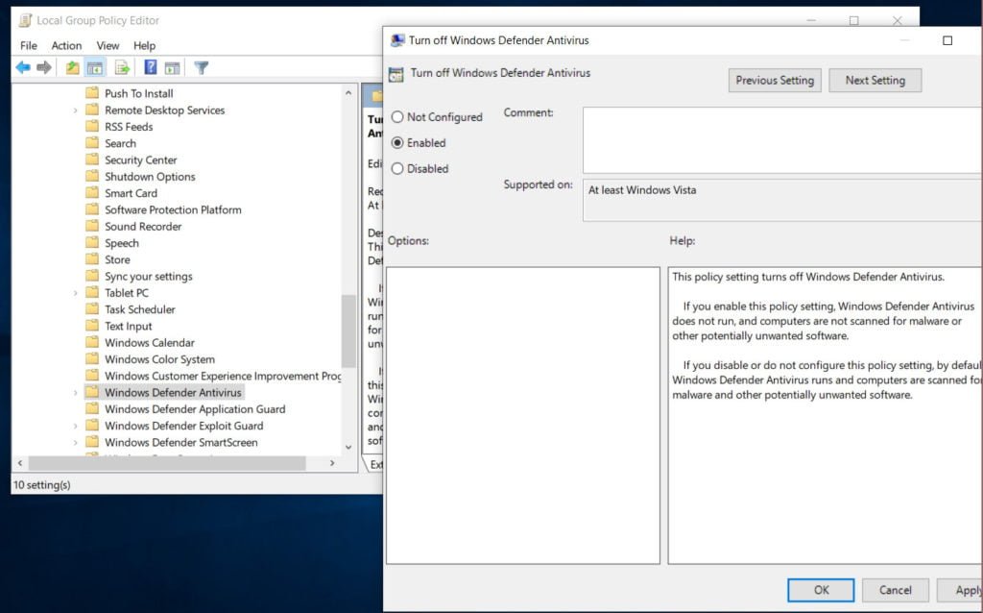Click the Filter funnel icon
This screenshot has height=613, width=983.
[202, 67]
